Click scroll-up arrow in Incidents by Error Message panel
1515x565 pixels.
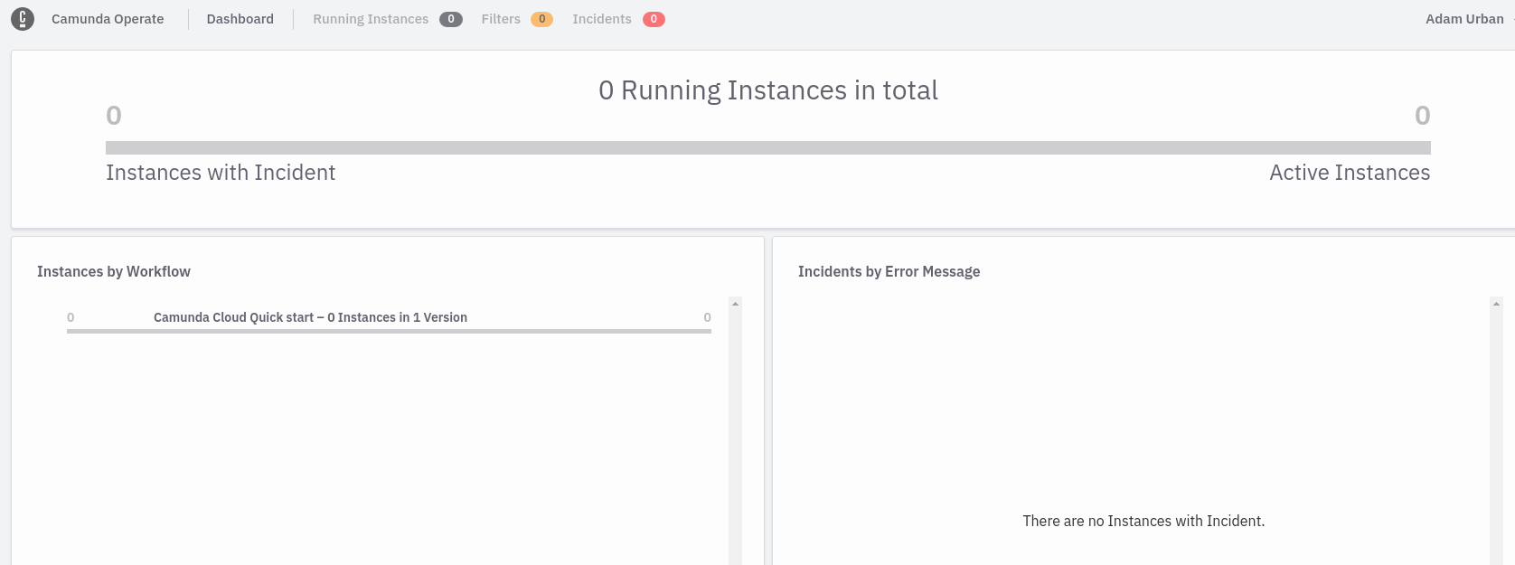point(1496,304)
